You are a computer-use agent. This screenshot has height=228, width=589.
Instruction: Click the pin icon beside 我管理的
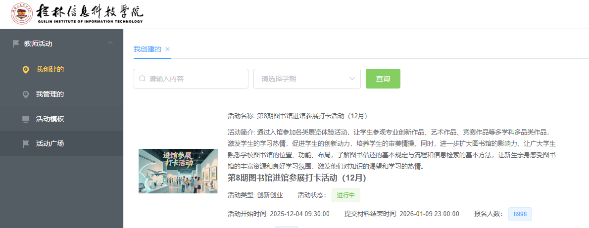coord(26,94)
